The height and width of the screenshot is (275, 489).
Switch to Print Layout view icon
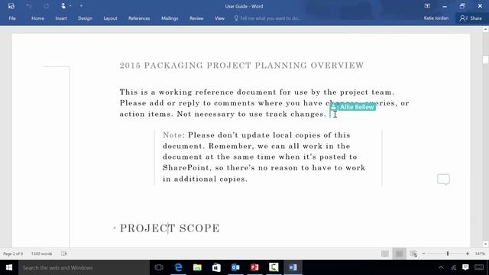pos(399,254)
